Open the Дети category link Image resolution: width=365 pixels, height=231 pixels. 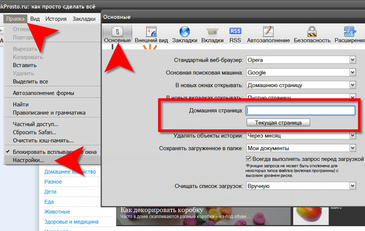[50, 192]
